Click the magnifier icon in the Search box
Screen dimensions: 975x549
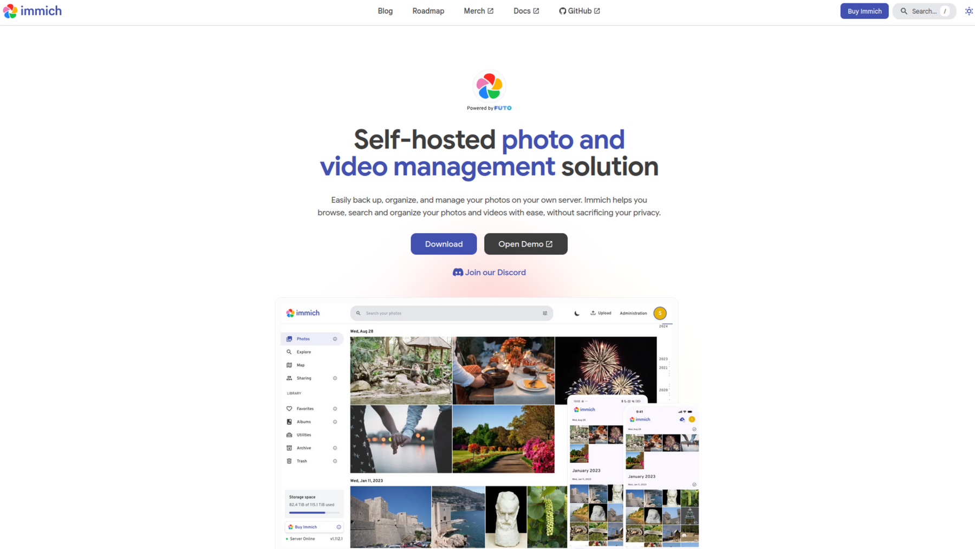pos(903,11)
